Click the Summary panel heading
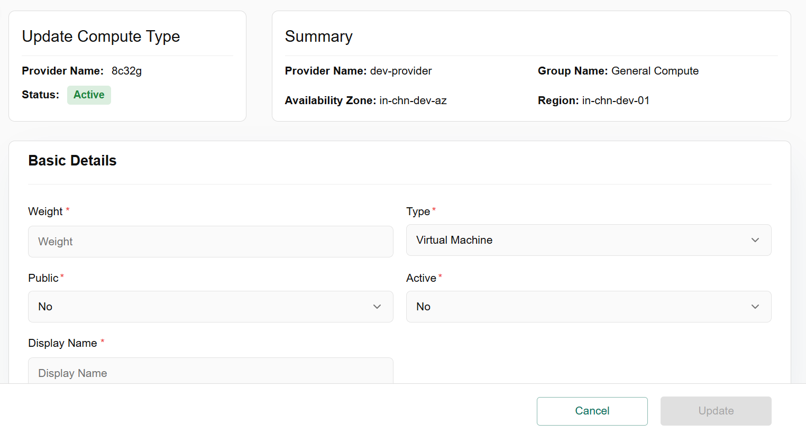Image resolution: width=806 pixels, height=433 pixels. coord(318,36)
